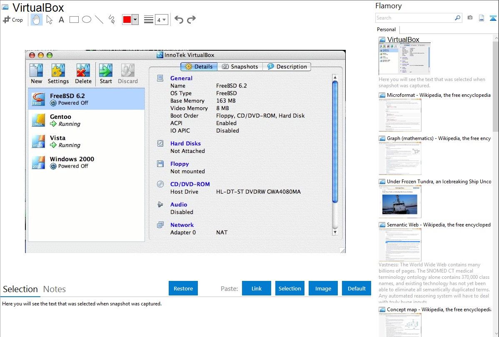Click the red annotation color swatch
Image resolution: width=499 pixels, height=337 pixels.
pyautogui.click(x=127, y=20)
